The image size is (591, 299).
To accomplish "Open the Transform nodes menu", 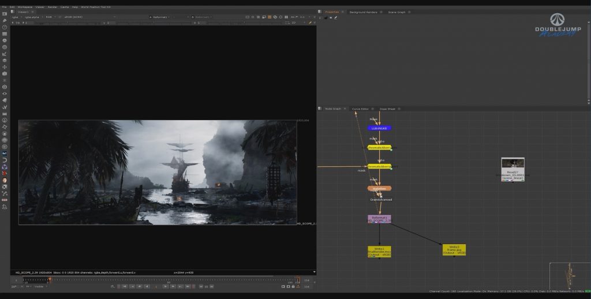I will tap(5, 67).
